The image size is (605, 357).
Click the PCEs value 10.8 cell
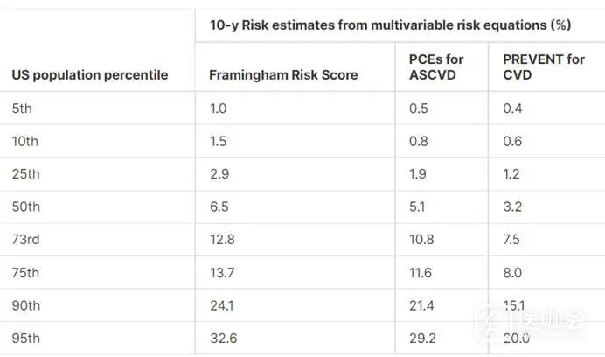point(423,240)
